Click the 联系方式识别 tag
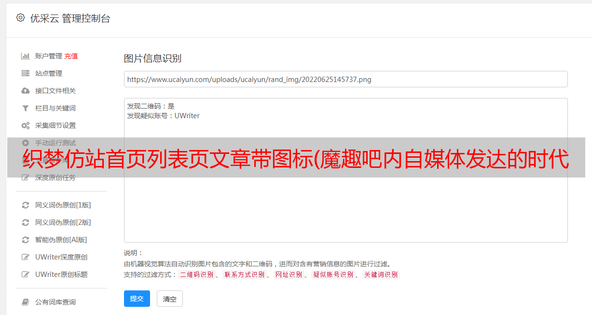This screenshot has width=592, height=315. 244,274
